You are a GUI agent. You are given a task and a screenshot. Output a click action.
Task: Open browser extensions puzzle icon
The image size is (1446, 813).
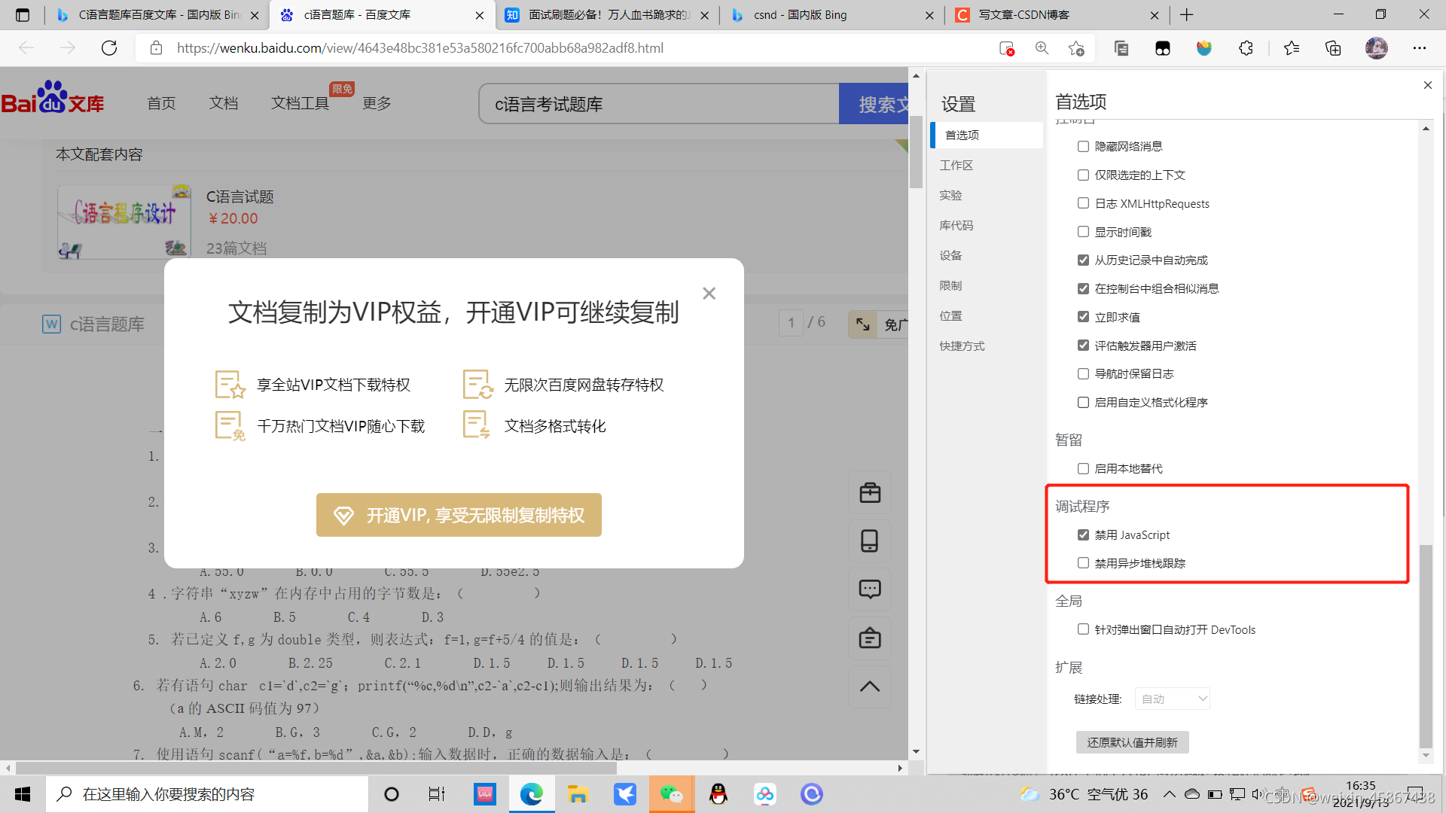coord(1246,48)
